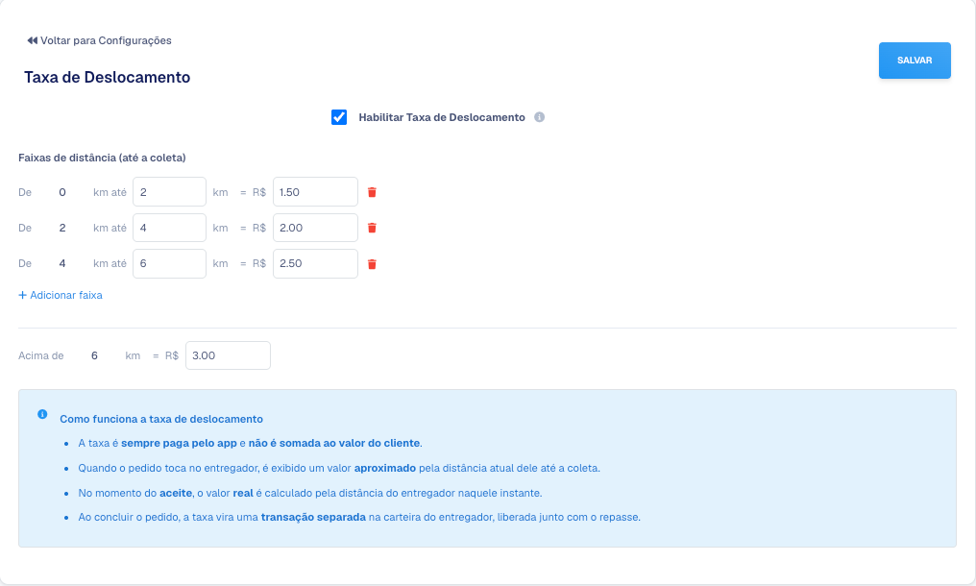Click the Como funciona a taxa de deslocamento heading
Image resolution: width=976 pixels, height=586 pixels.
[x=161, y=419]
